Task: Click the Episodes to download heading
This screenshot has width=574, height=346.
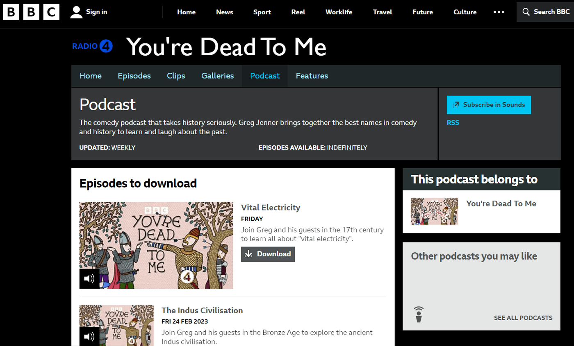Action: pyautogui.click(x=138, y=183)
